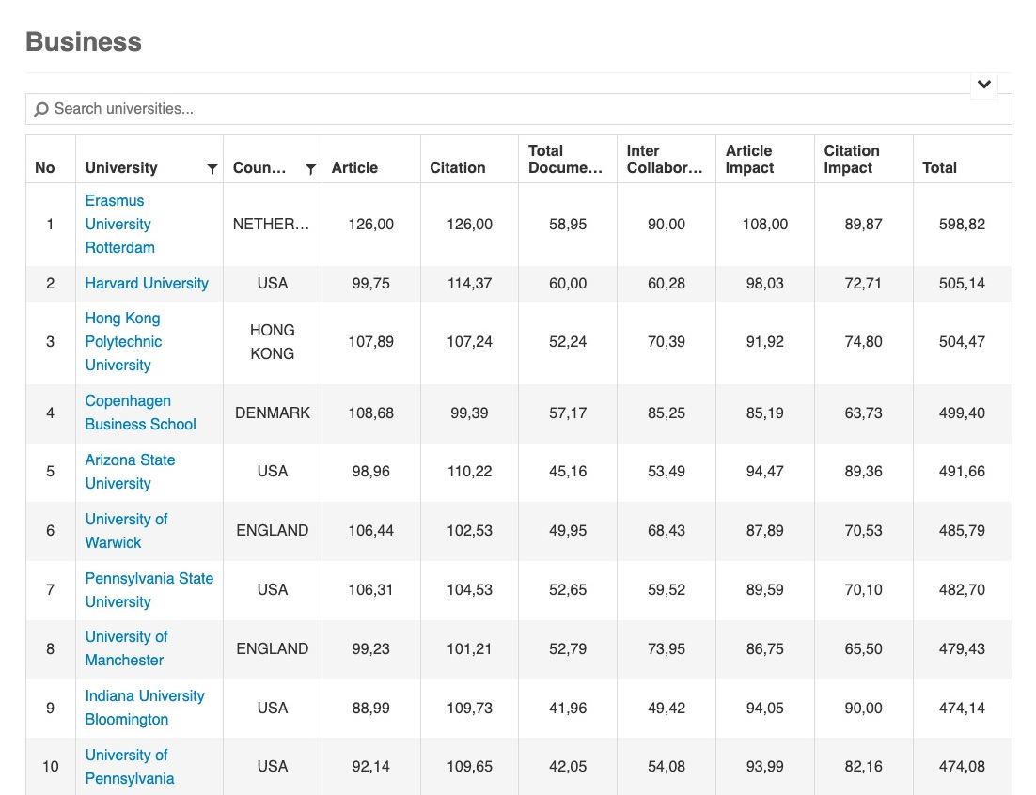Select Erasmus citation impact 89,87
1036x795 pixels.
click(x=863, y=225)
